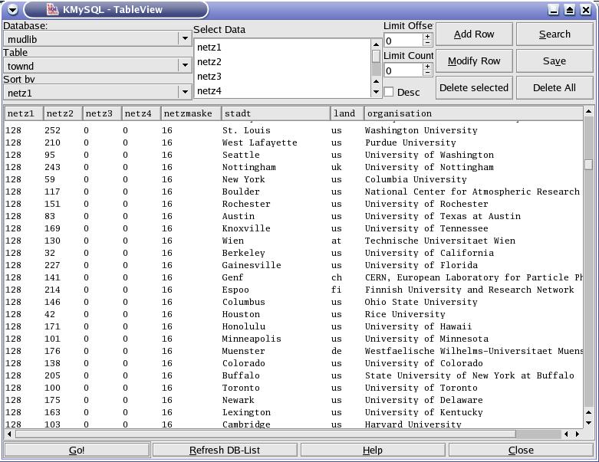The width and height of the screenshot is (599, 462).
Task: Decrease the Limit Offset stepper value
Action: tap(427, 43)
